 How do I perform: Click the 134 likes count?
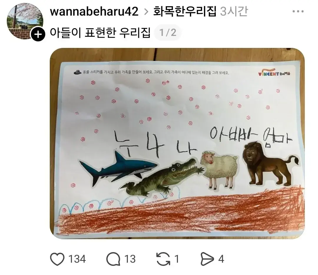pyautogui.click(x=77, y=259)
